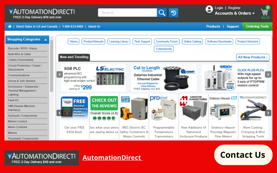Select Drives & Soft Starters category

pos(21,81)
